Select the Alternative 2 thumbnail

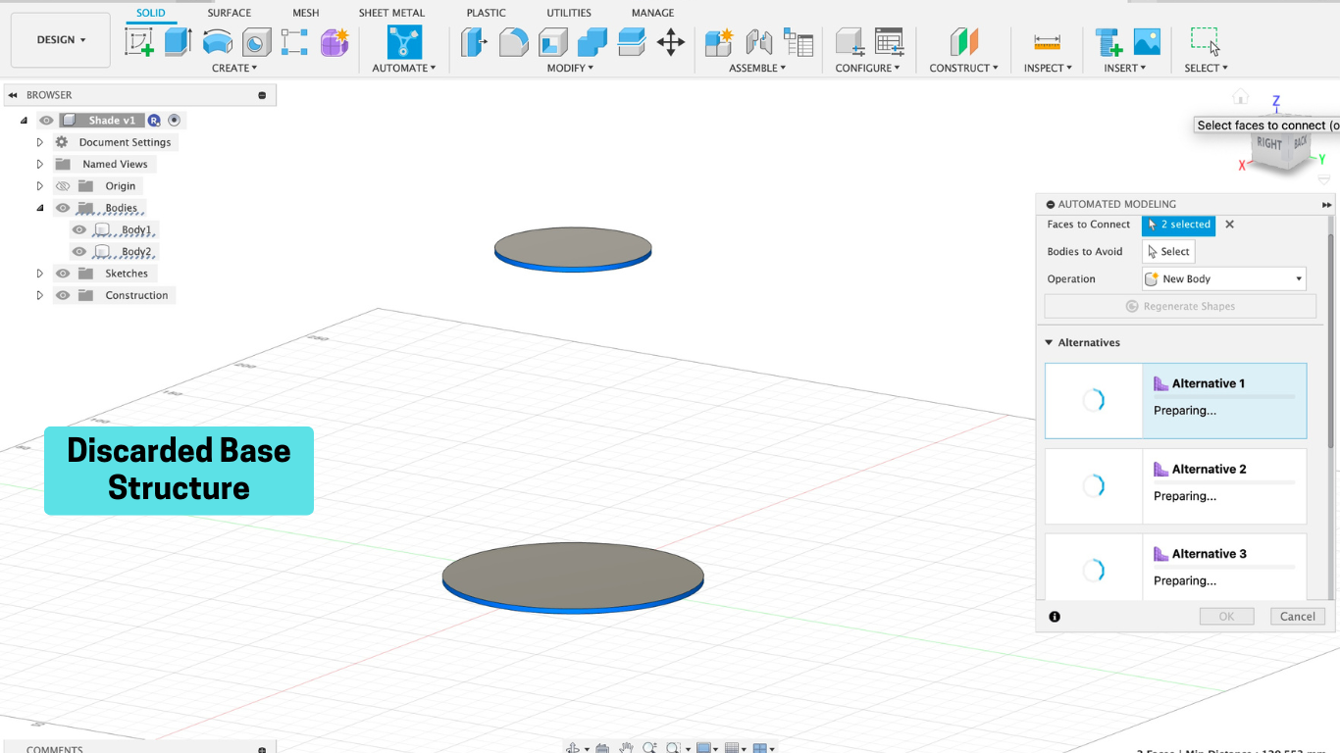(x=1093, y=486)
